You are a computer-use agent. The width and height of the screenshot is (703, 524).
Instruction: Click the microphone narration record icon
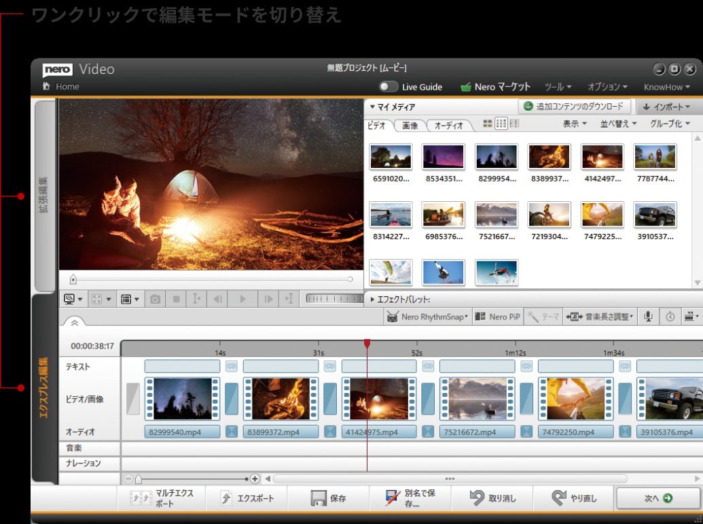coord(649,317)
